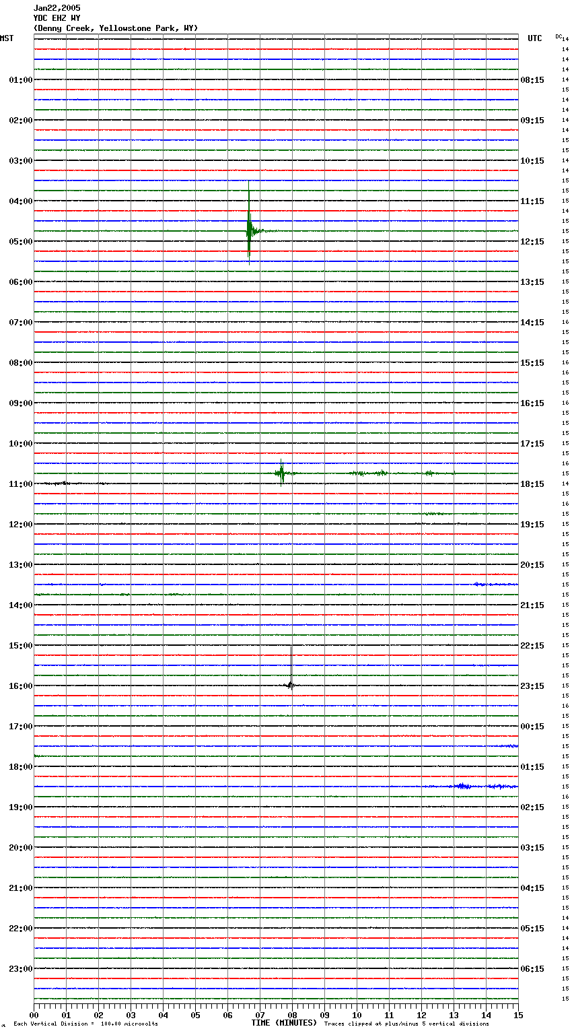Select the 23:00 MST row label
This screenshot has height=1033, width=572.
coord(21,969)
